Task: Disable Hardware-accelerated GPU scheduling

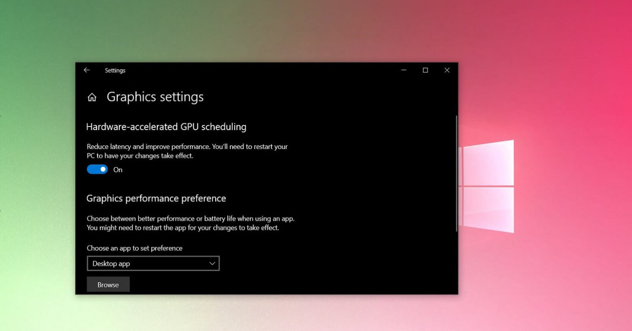Action: (x=97, y=169)
